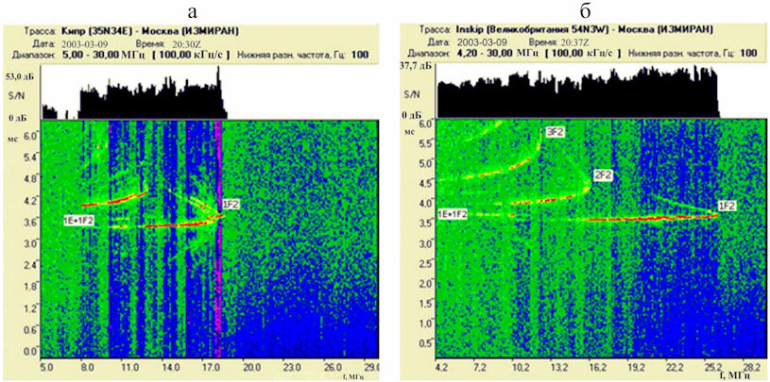Click the frequency tick '11.0' in panel а
The image size is (770, 382).
pyautogui.click(x=129, y=366)
